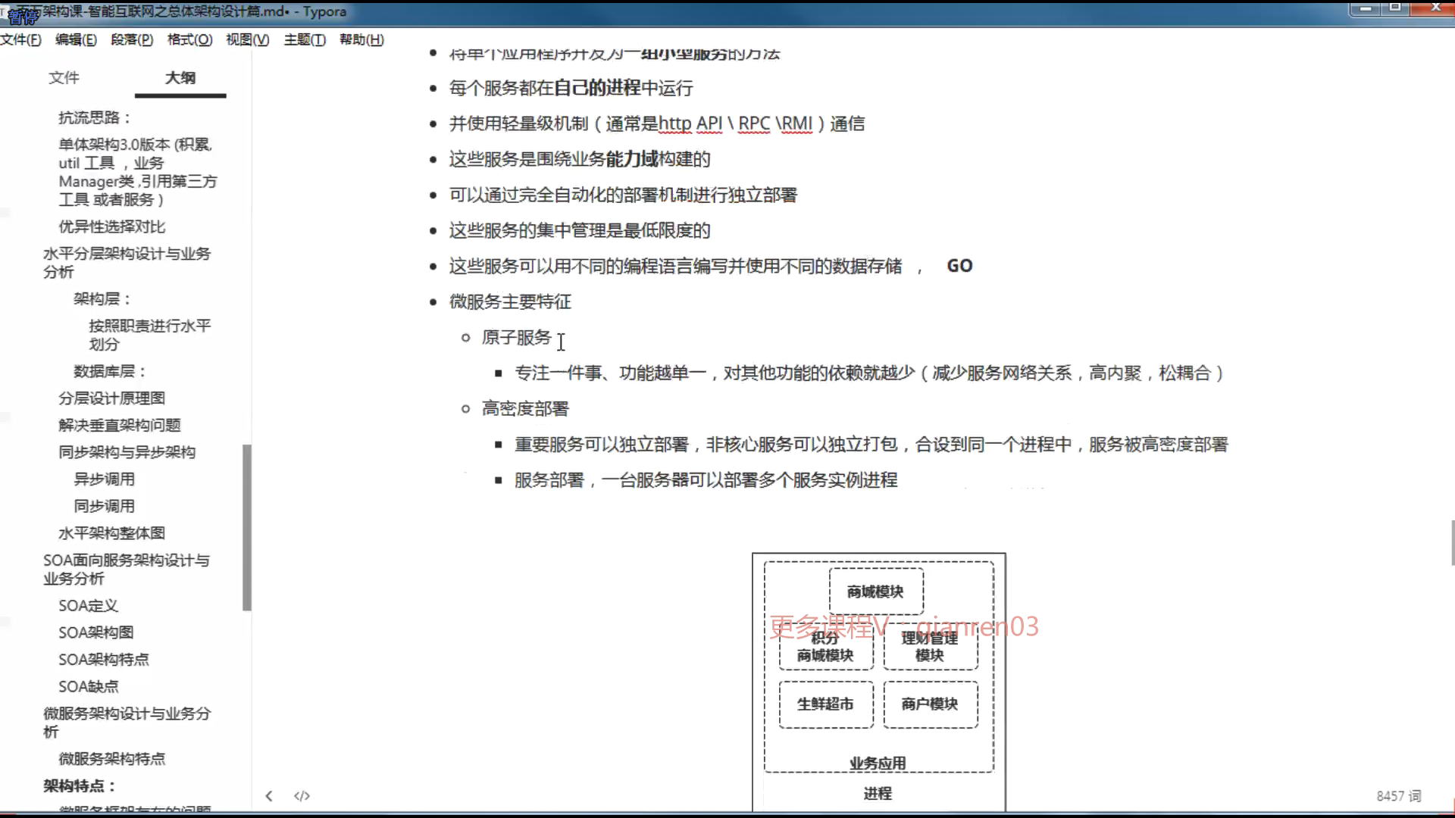The image size is (1455, 818).
Task: Navigate to 水平架构整体图 outline item
Action: point(111,532)
